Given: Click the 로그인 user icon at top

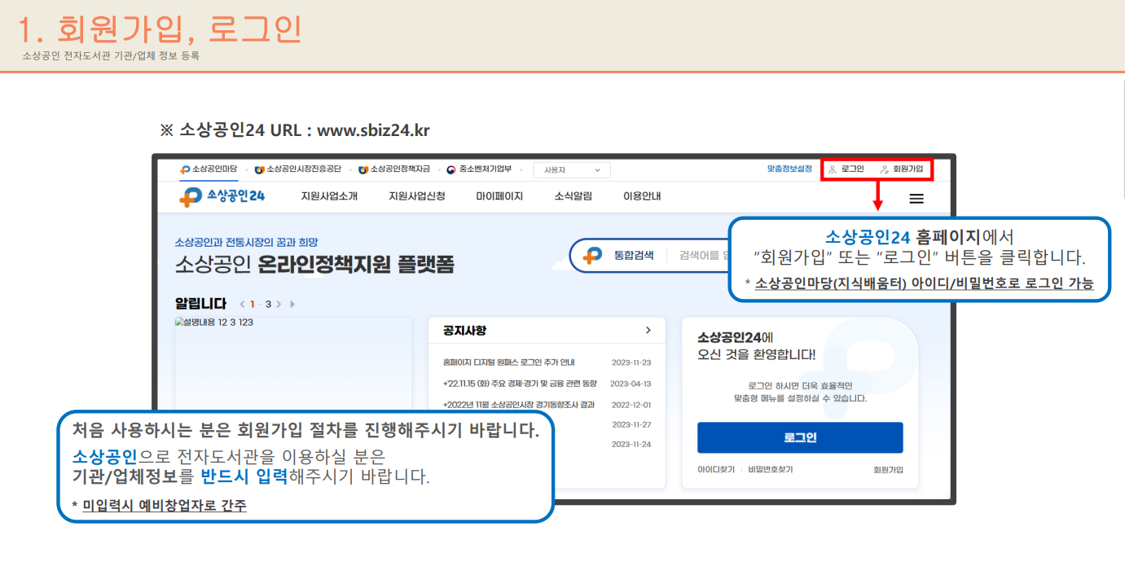Looking at the screenshot, I should pos(833,169).
